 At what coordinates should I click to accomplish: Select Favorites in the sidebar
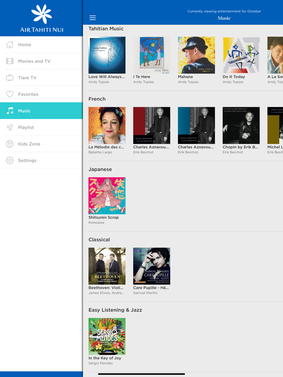click(x=41, y=94)
